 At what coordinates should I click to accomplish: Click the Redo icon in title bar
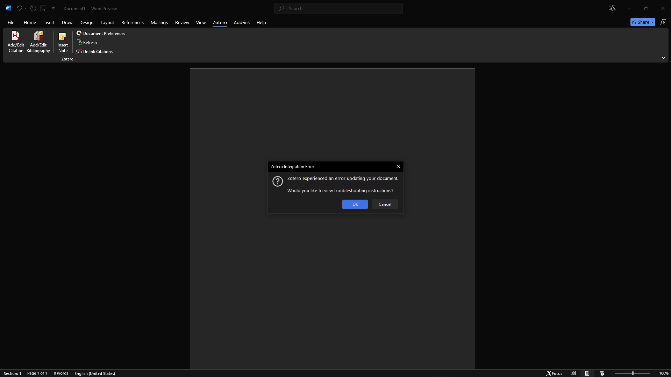[x=33, y=8]
